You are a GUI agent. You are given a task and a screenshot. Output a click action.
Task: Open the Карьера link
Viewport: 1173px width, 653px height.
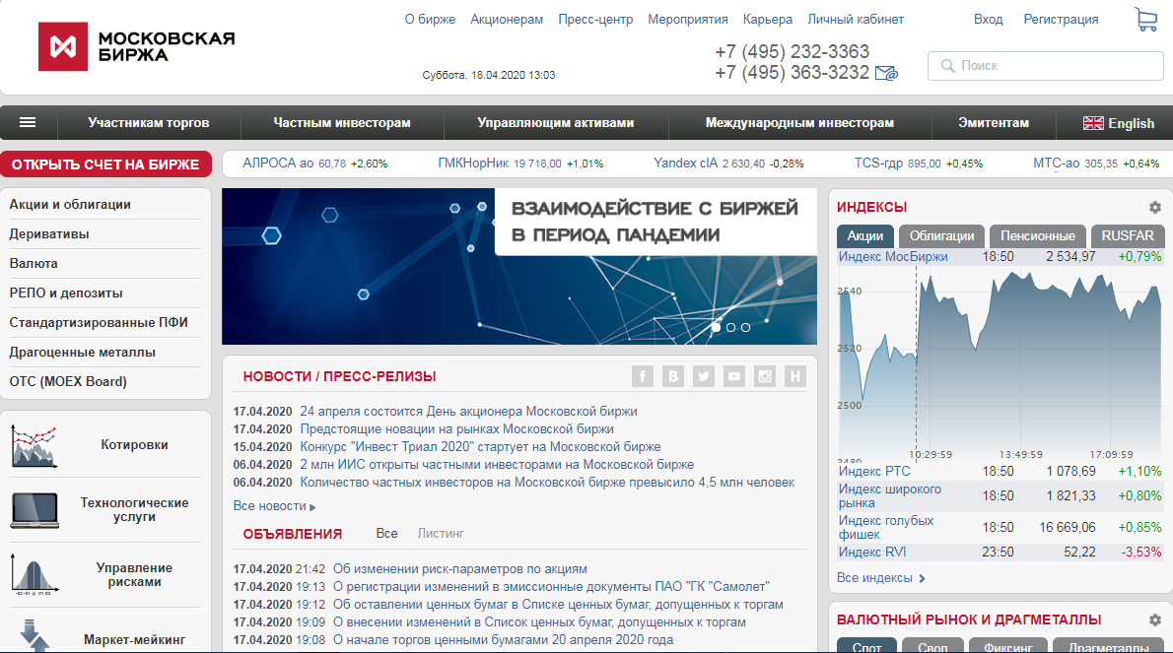[x=768, y=20]
